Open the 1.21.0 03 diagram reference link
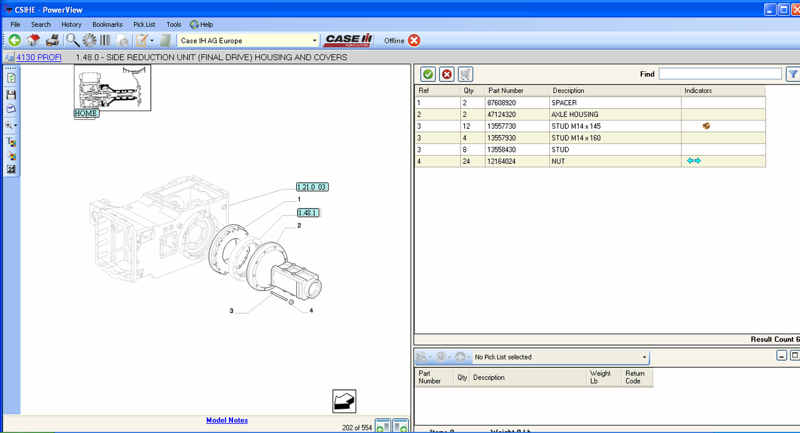This screenshot has height=433, width=800. [x=312, y=187]
